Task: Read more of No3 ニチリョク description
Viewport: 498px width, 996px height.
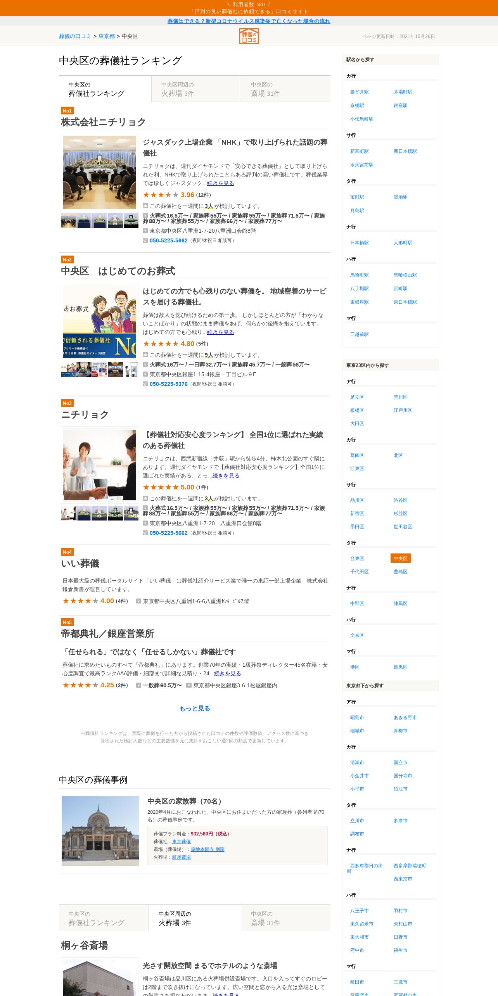Action: coord(226,476)
